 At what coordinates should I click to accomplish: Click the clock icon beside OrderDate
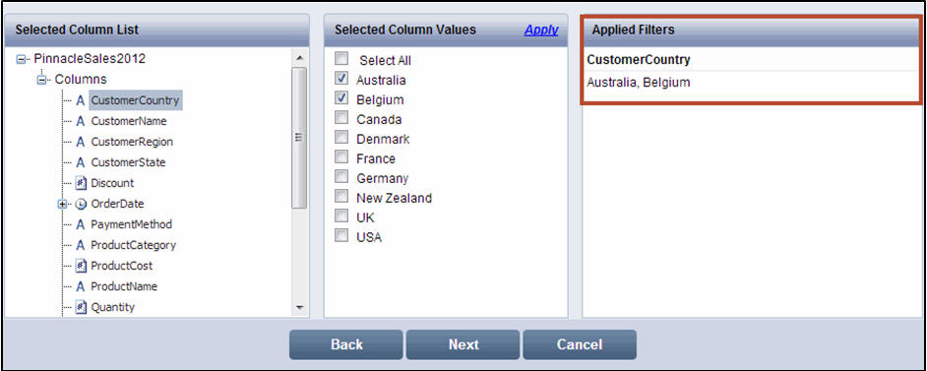click(x=81, y=204)
